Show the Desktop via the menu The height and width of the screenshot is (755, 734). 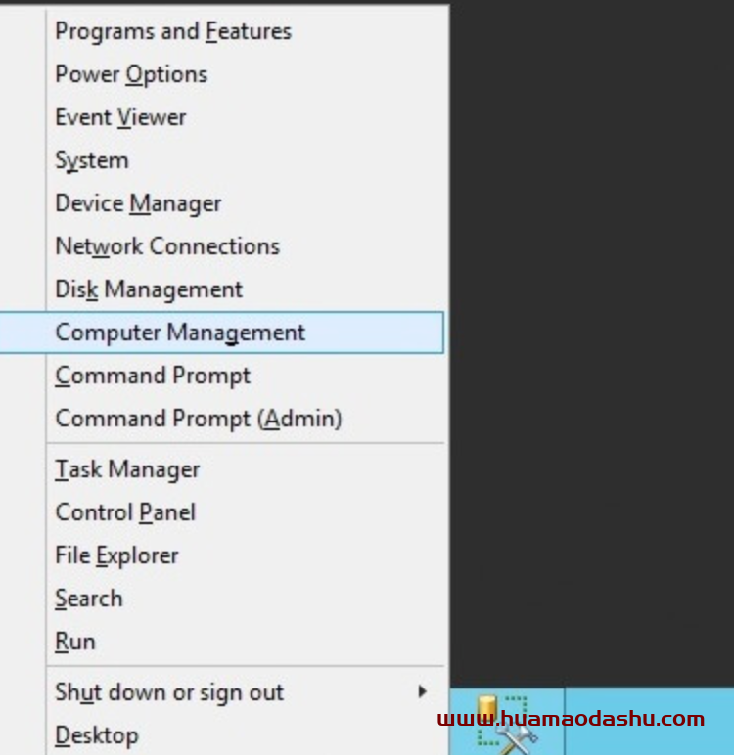pyautogui.click(x=97, y=735)
